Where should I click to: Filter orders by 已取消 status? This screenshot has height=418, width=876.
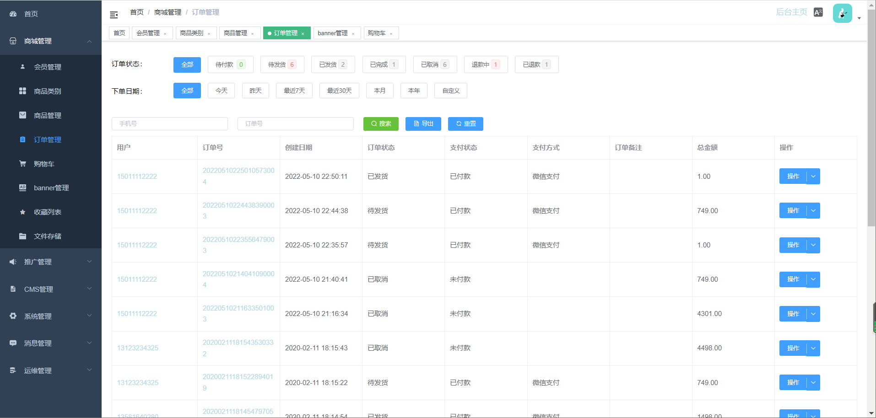435,64
